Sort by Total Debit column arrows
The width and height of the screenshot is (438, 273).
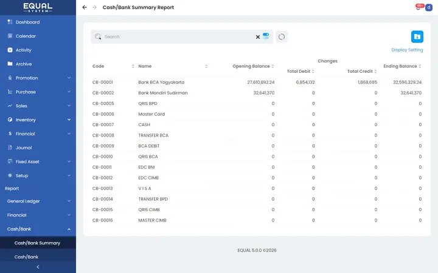click(313, 72)
